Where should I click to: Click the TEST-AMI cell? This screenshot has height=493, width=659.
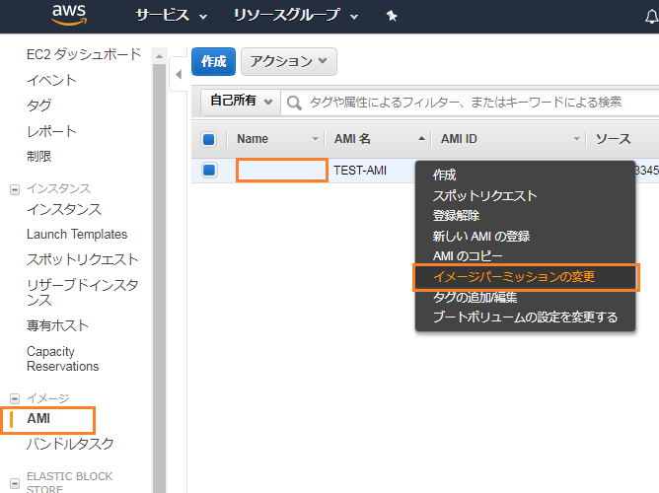pos(360,171)
